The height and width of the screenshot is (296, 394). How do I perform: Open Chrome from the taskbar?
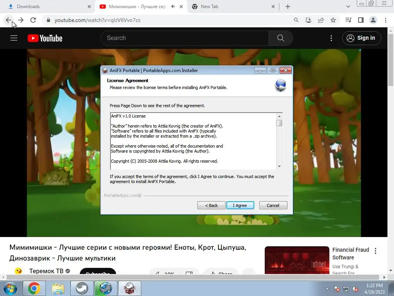pyautogui.click(x=34, y=288)
